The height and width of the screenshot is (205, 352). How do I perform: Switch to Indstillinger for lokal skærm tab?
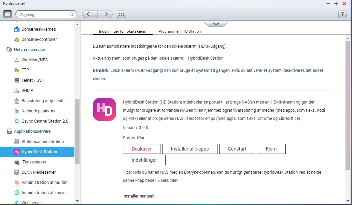click(123, 31)
